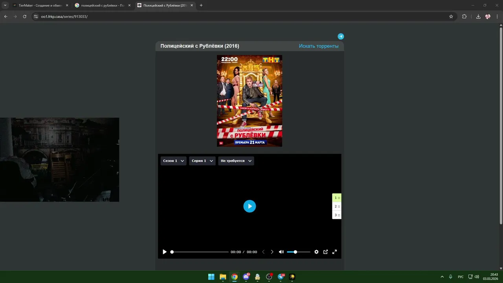Open the Chrome three-dot menu
Viewport: 503px width, 283px height.
tap(497, 17)
